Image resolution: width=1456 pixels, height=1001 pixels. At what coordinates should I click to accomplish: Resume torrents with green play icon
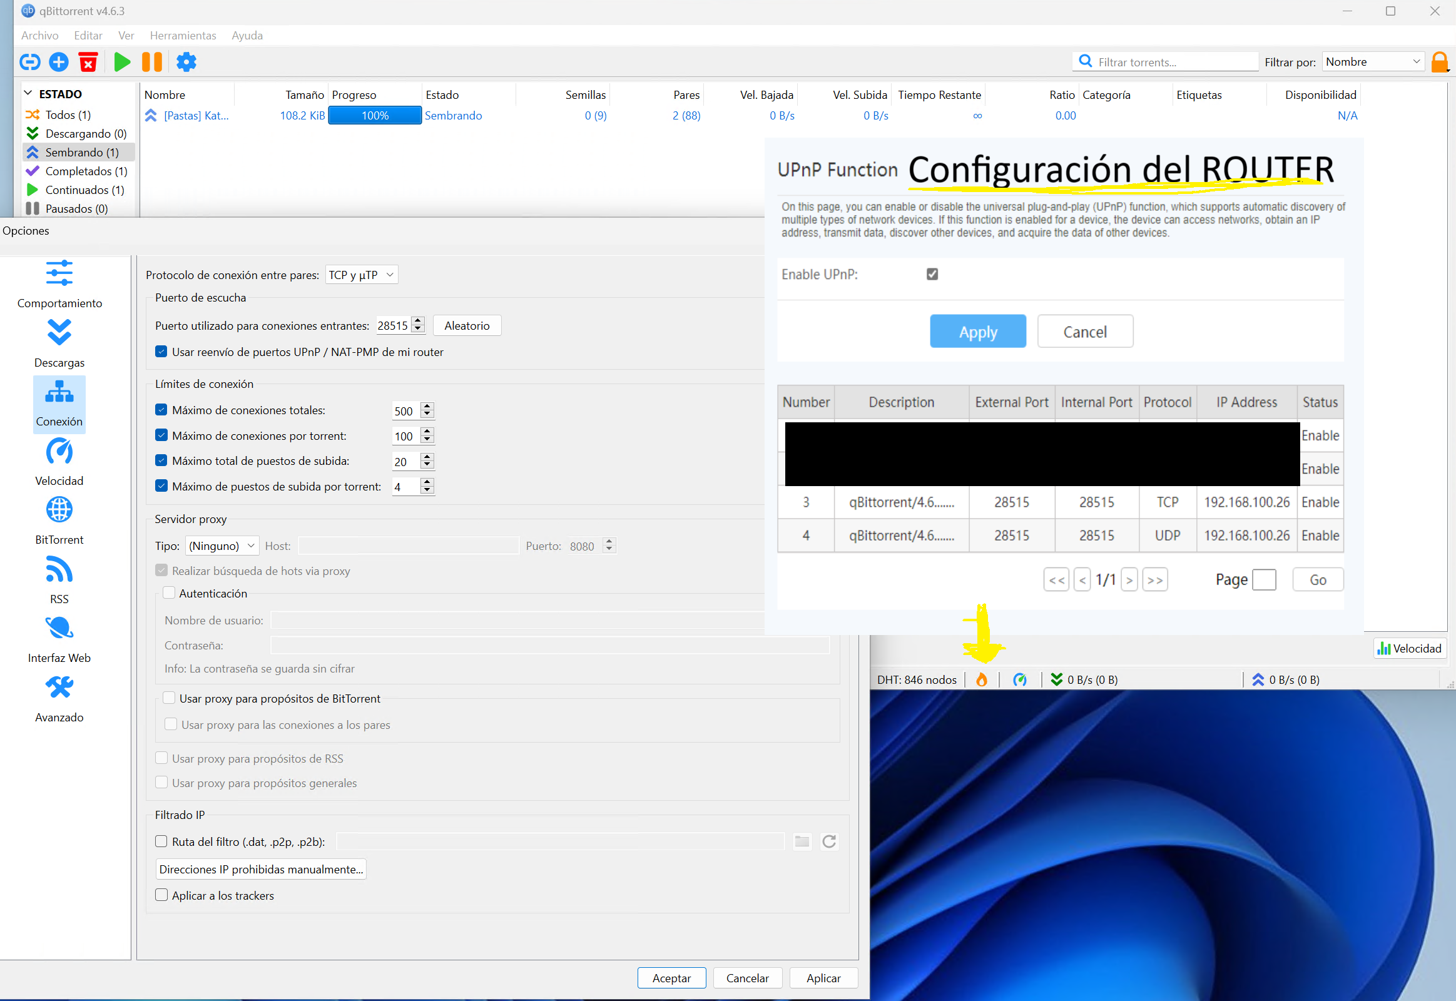pos(123,62)
